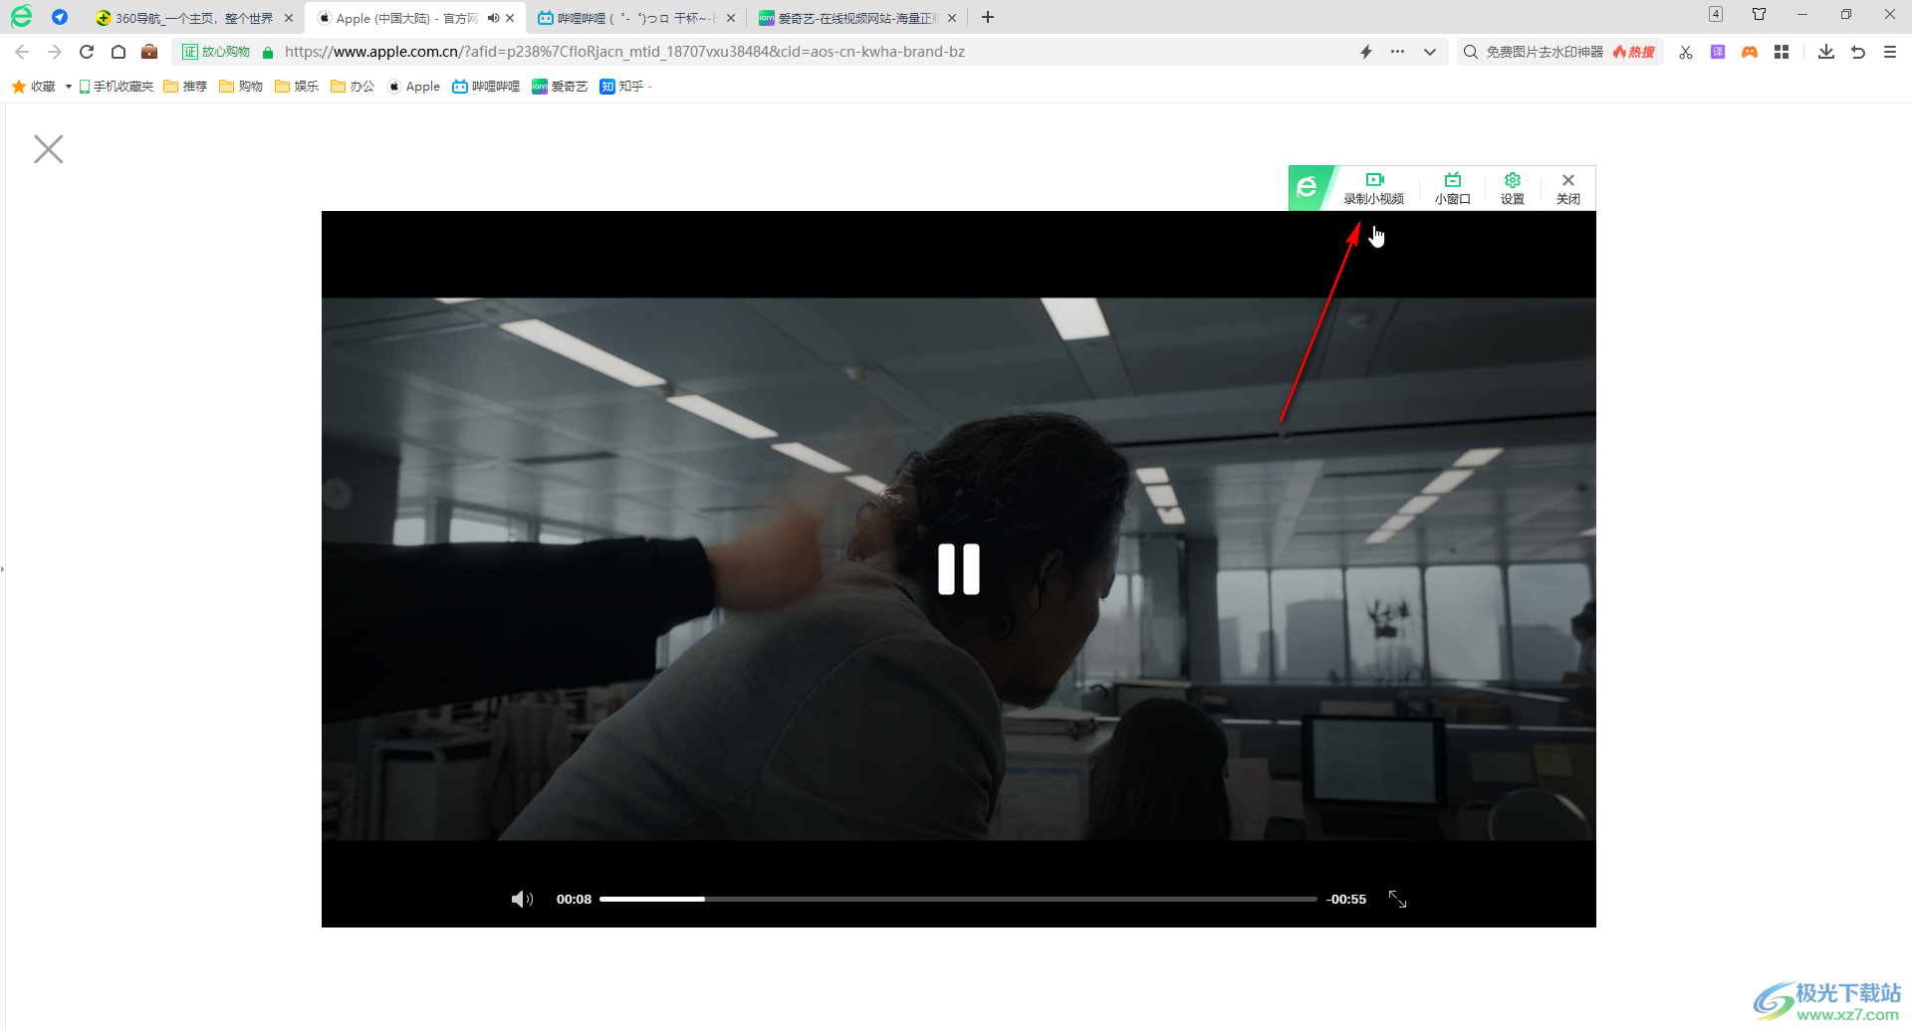Open the skin shirt icon
Viewport: 1912px width, 1031px height.
(x=1760, y=14)
